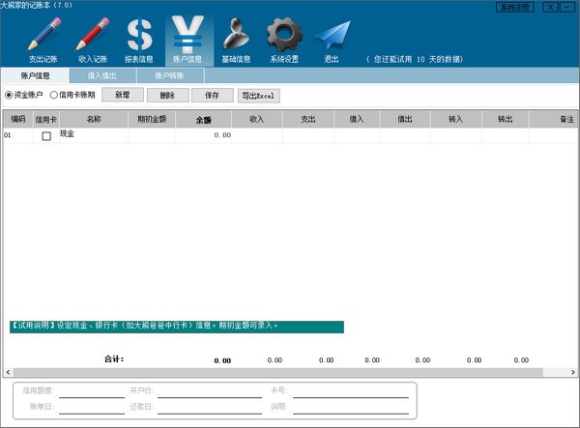Click the 信用额度 input field
The height and width of the screenshot is (428, 580).
tap(92, 392)
